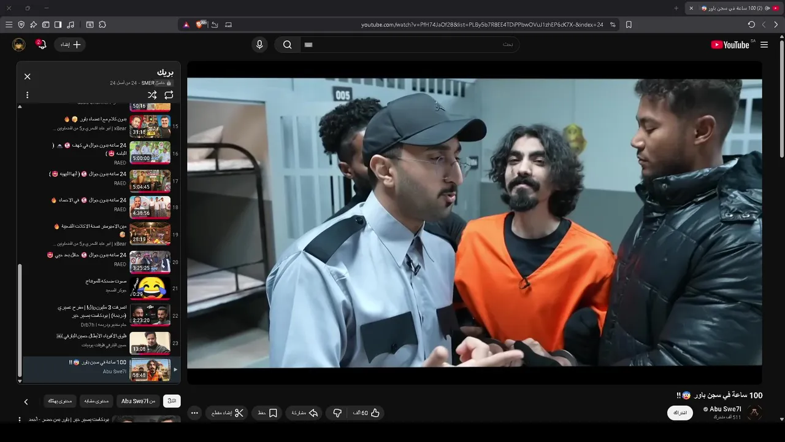Click the video player to pause
This screenshot has height=442, width=785.
pos(474,222)
